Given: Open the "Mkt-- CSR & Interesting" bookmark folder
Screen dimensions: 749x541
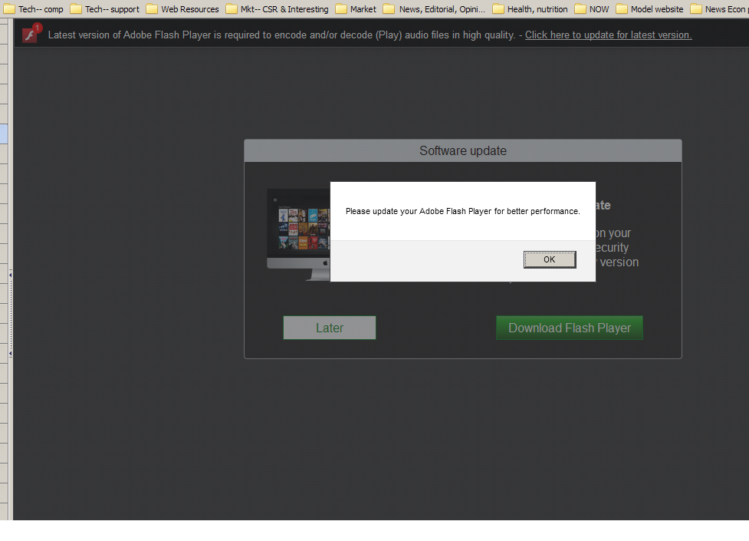Looking at the screenshot, I should 277,9.
